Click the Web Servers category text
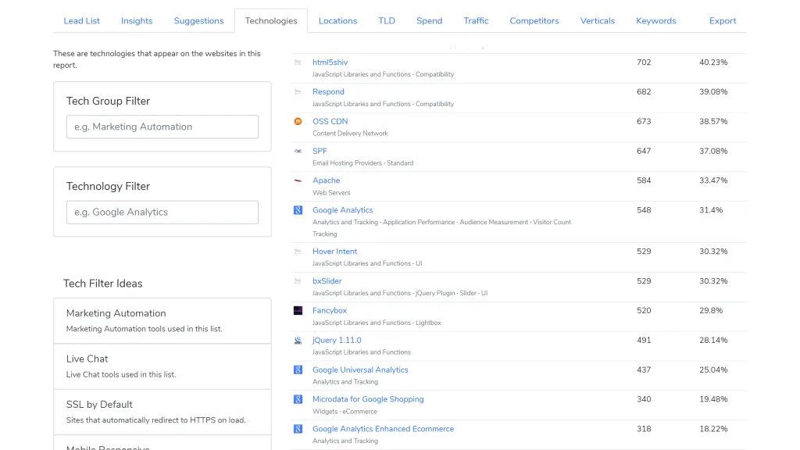Viewport: 800px width, 450px height. pyautogui.click(x=331, y=193)
